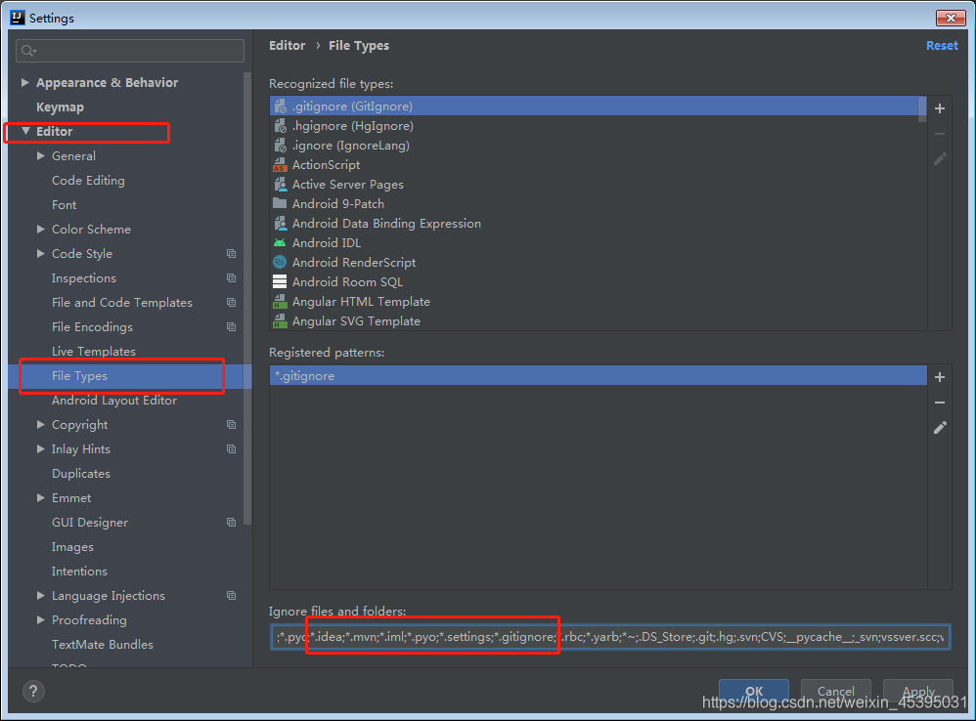Click the Angular SVG Template icon
976x721 pixels.
pyautogui.click(x=280, y=320)
